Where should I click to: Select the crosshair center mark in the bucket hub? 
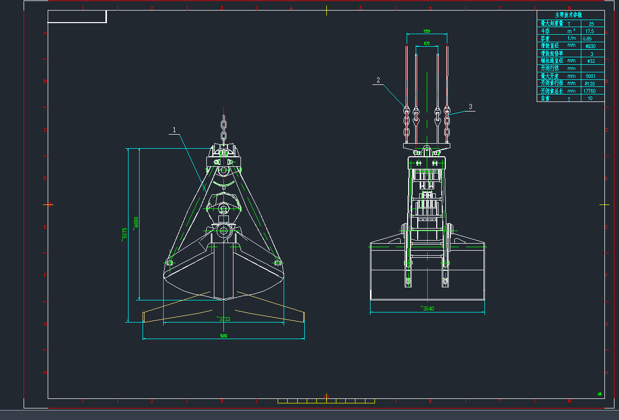(x=222, y=232)
